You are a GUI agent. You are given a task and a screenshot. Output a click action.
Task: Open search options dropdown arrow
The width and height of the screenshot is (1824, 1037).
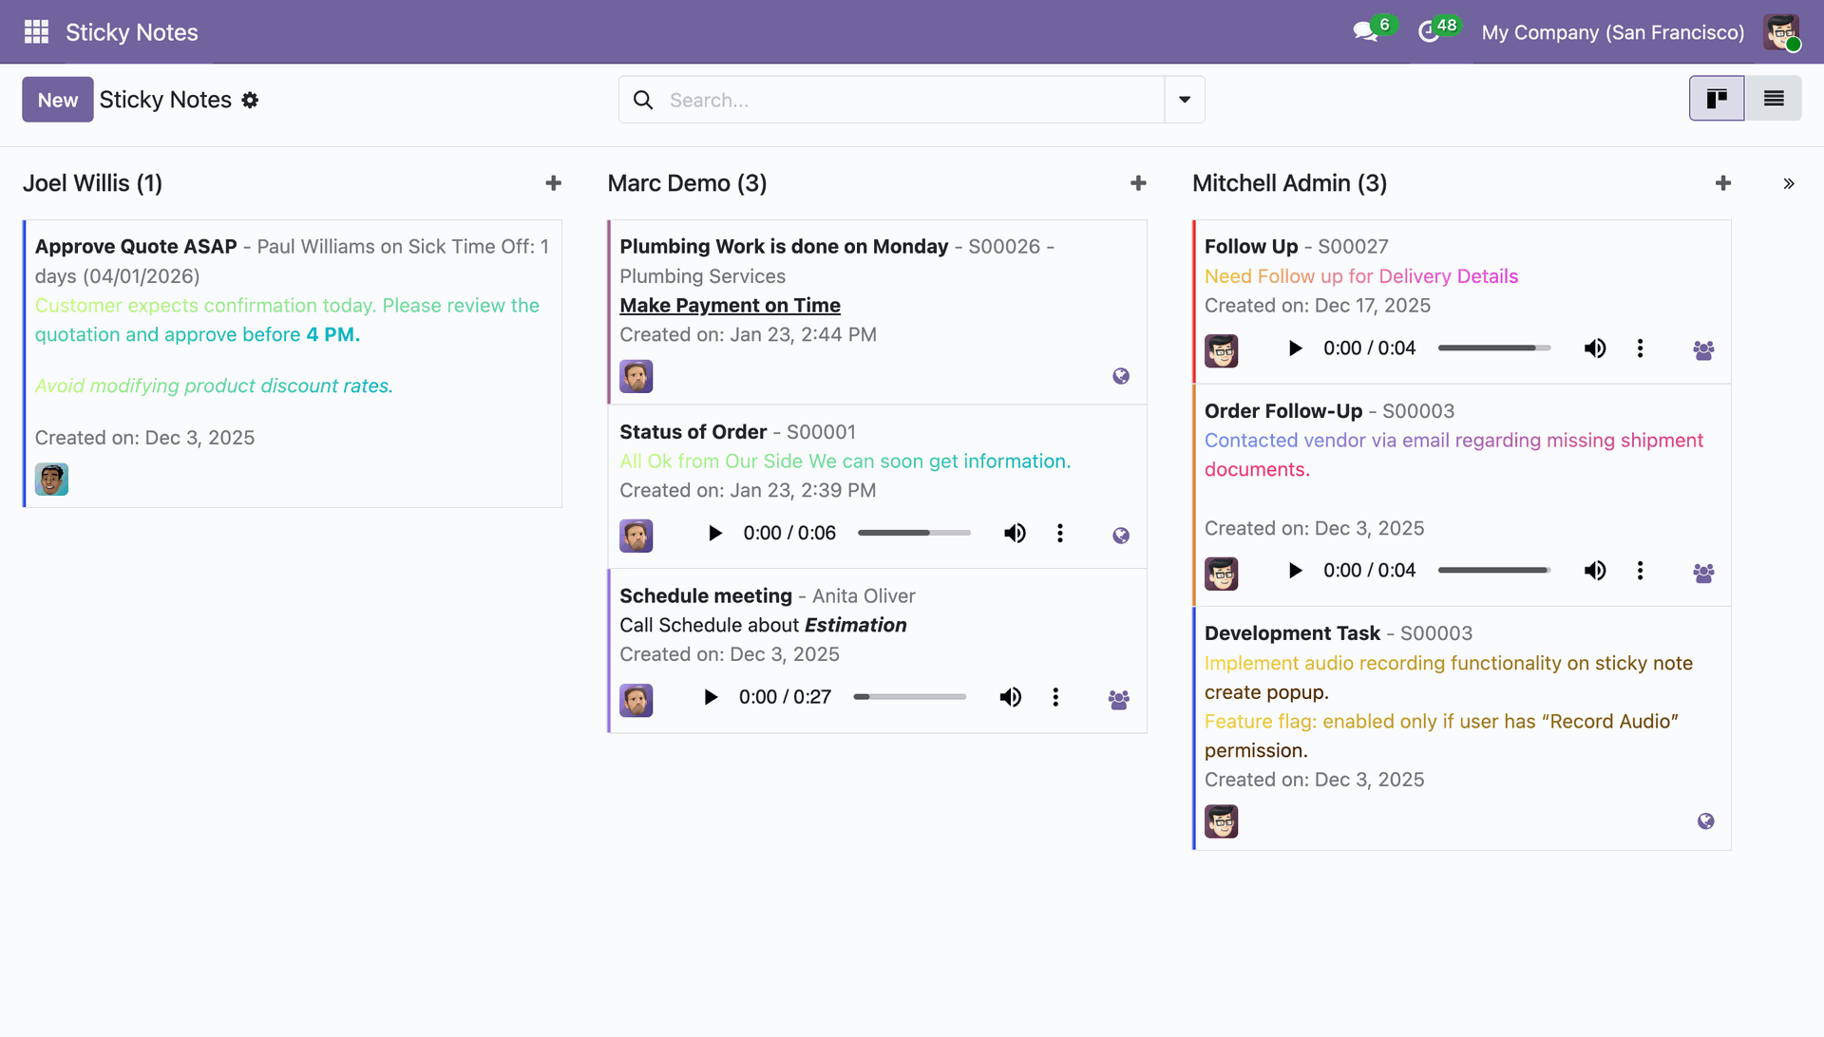point(1185,100)
